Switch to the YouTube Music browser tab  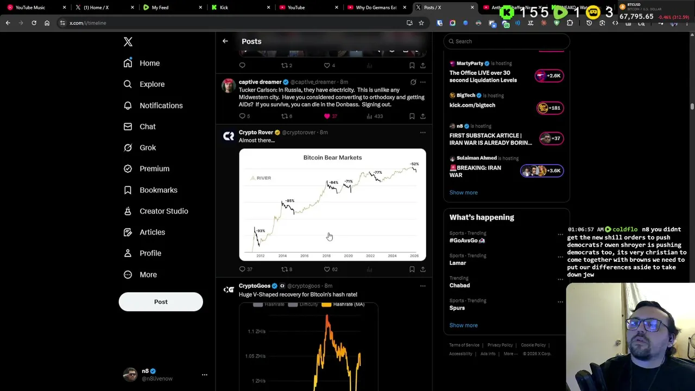click(x=35, y=8)
